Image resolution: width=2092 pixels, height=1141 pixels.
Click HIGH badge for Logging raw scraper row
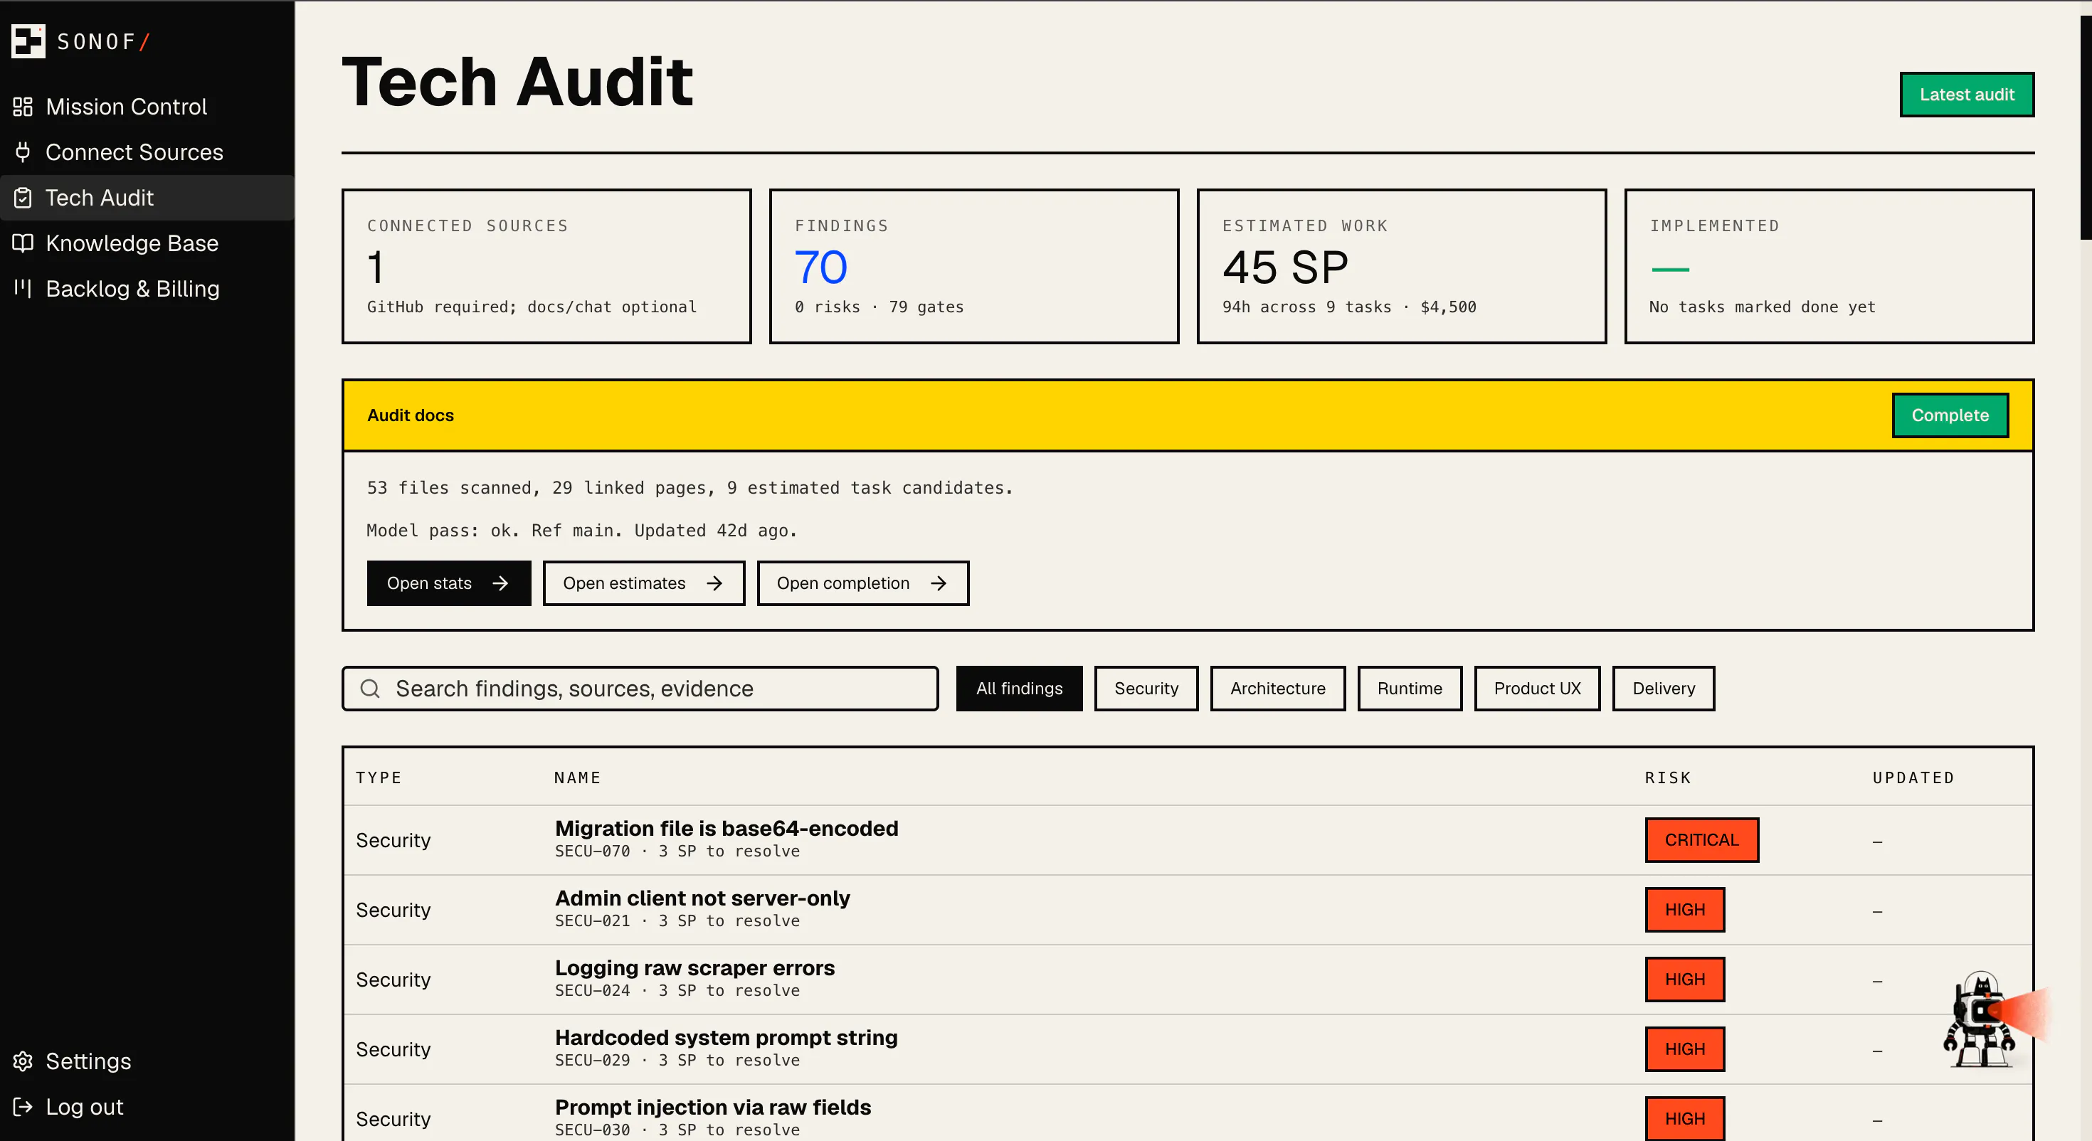1684,980
